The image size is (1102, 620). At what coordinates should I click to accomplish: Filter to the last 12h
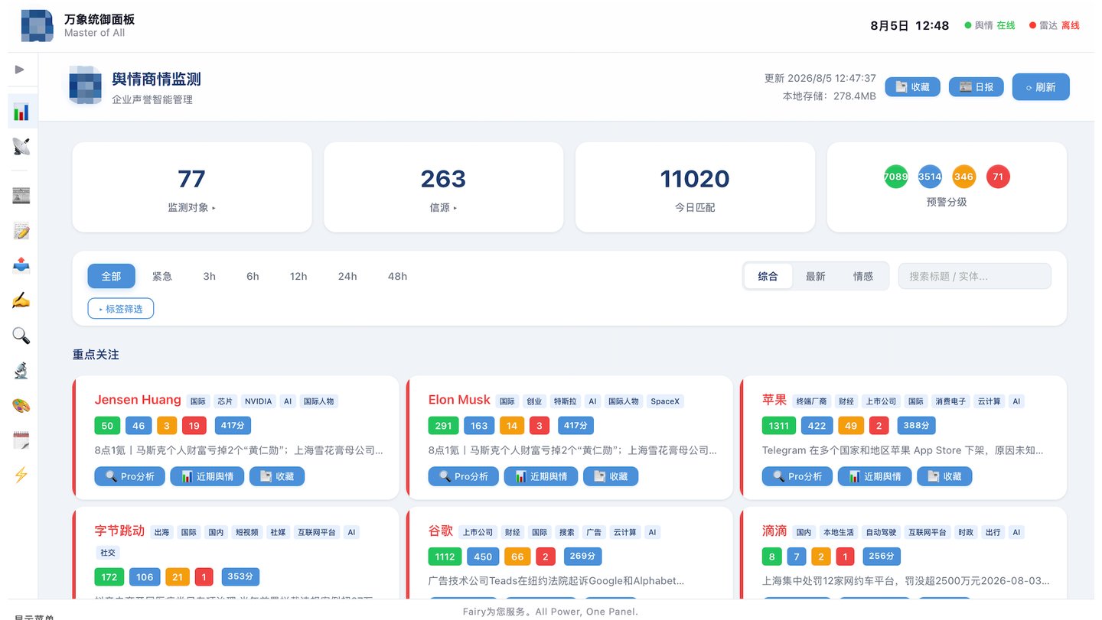[x=298, y=276]
